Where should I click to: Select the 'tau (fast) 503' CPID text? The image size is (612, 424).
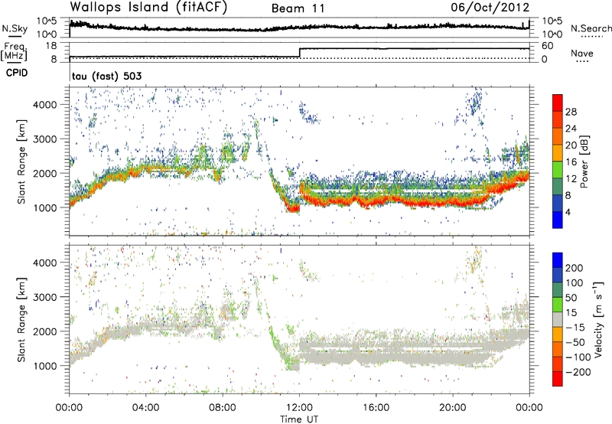[x=106, y=76]
